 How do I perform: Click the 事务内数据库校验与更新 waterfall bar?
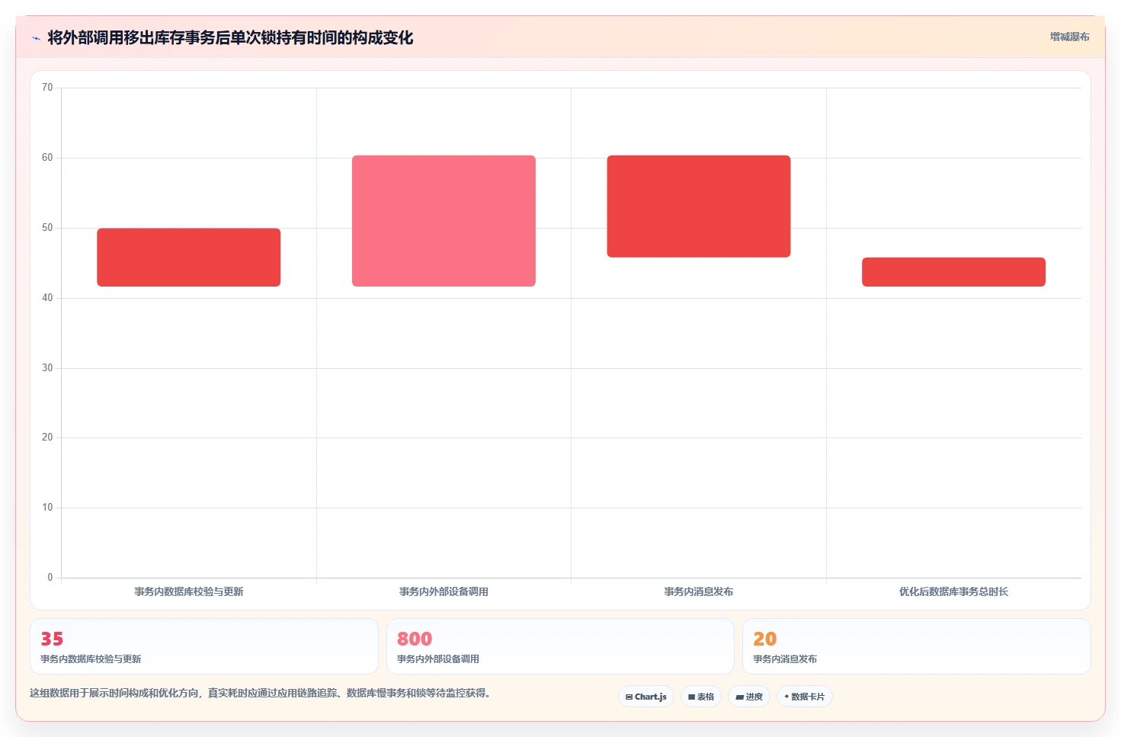[x=189, y=258]
